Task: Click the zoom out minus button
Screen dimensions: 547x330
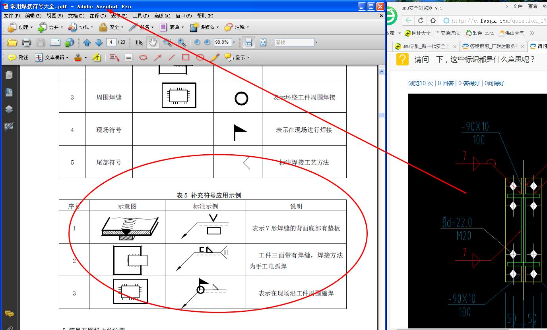Action: click(x=198, y=42)
